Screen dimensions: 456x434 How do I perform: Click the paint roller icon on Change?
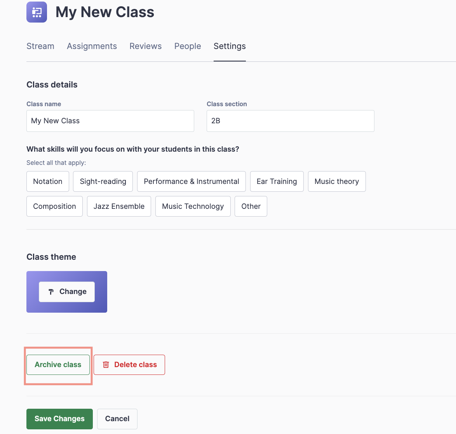(x=51, y=292)
